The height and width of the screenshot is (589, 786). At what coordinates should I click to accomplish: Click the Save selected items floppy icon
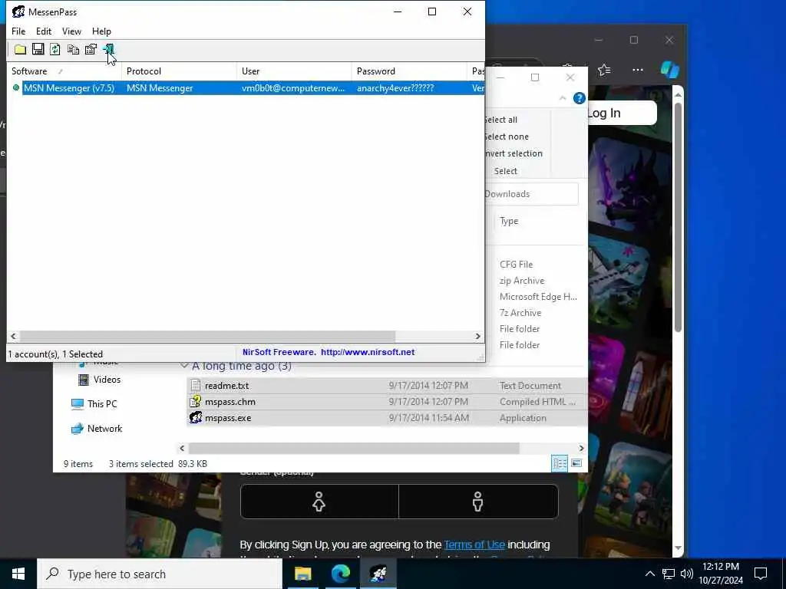click(38, 49)
